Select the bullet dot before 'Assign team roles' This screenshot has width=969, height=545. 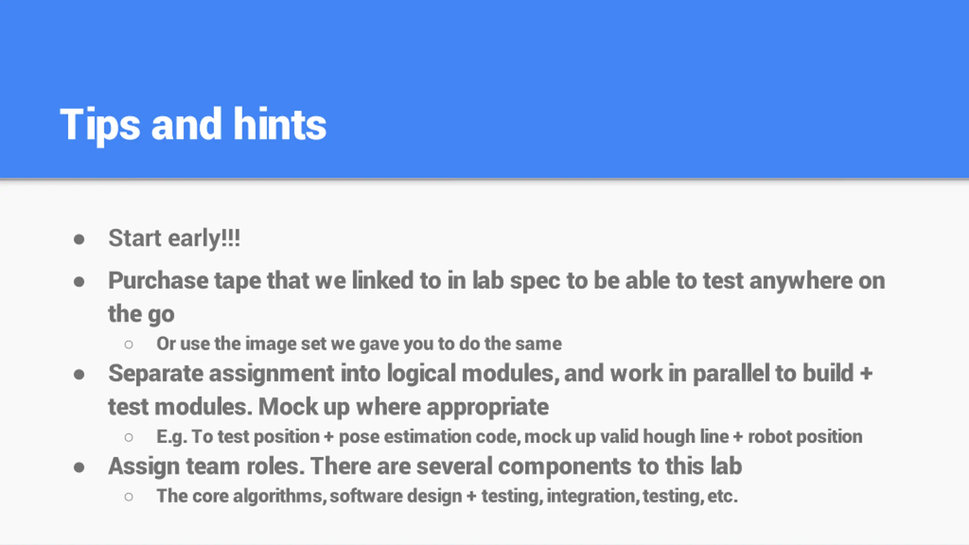(x=79, y=467)
